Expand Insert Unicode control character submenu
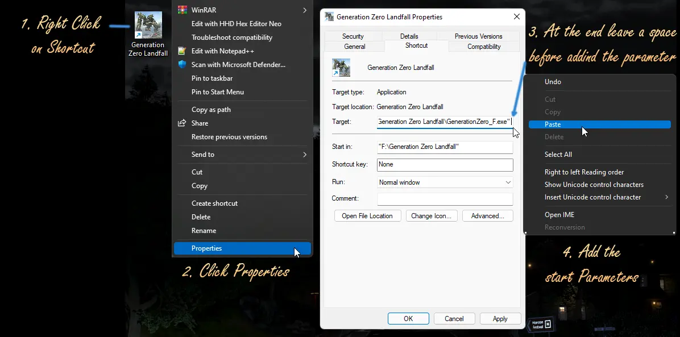The image size is (680, 337). [x=666, y=197]
